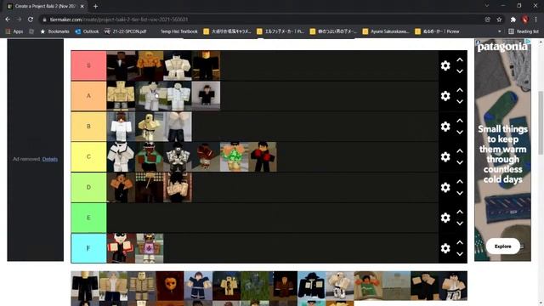This screenshot has width=544, height=306.
Task: Open Apps bookmarks shortcut
Action: (x=14, y=31)
